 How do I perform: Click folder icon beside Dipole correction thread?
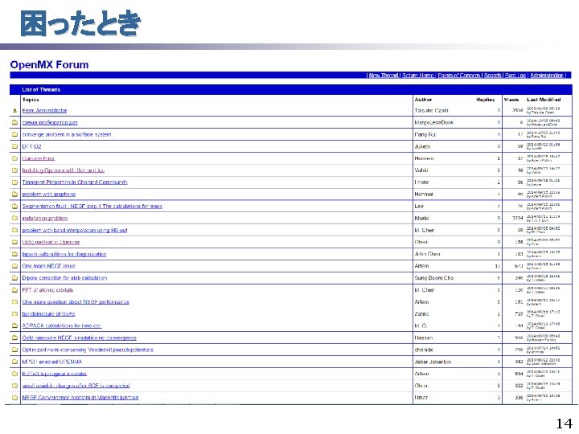[14, 278]
